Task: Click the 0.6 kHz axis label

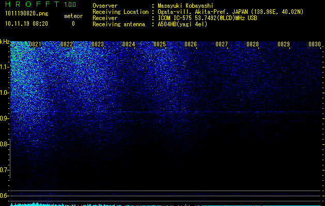Action: (x=4, y=196)
